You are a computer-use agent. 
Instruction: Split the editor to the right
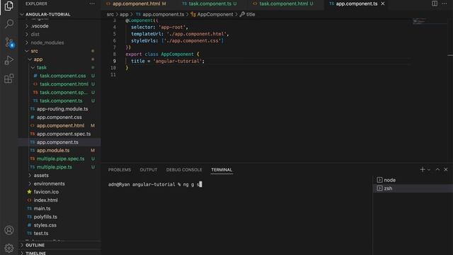(435, 4)
